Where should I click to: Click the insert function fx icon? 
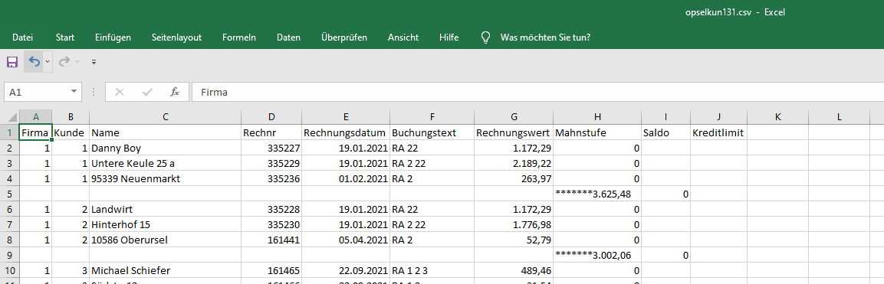[x=175, y=92]
